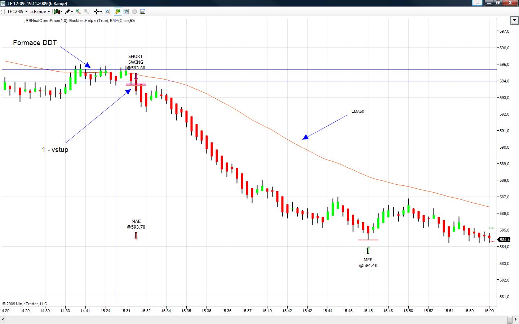Click the zoom in magnifier
Image resolution: width=519 pixels, height=324 pixels.
(x=78, y=12)
